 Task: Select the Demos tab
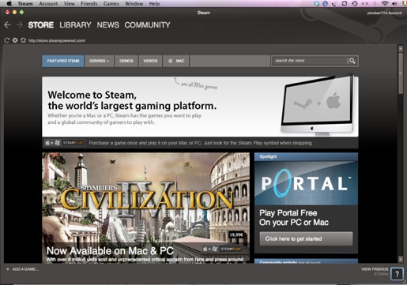126,61
